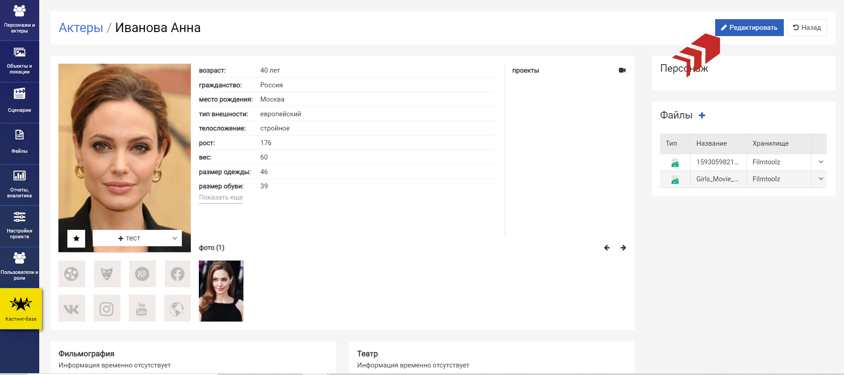Click the стройное body type value
This screenshot has height=375, width=844.
click(275, 128)
